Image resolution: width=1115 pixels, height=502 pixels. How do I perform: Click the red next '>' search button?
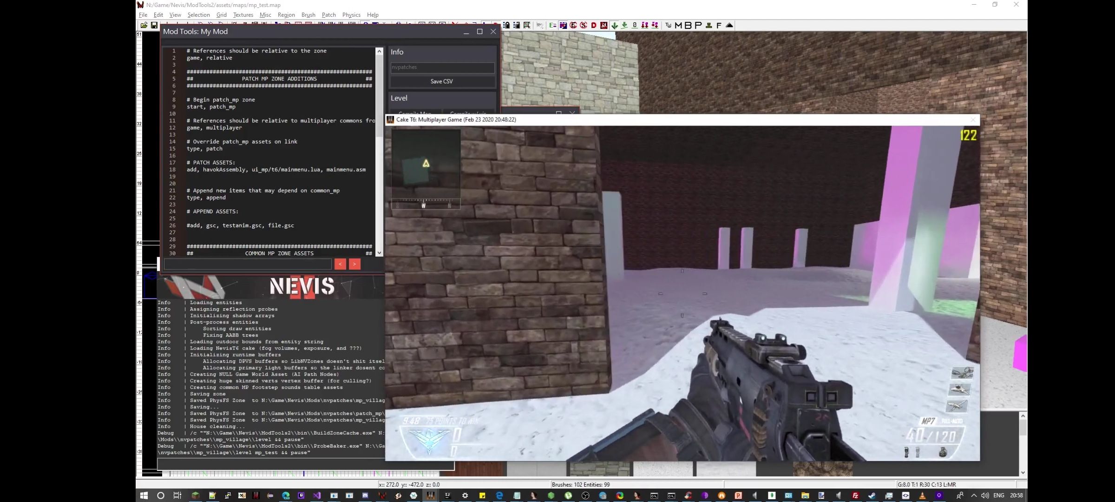[x=354, y=264]
